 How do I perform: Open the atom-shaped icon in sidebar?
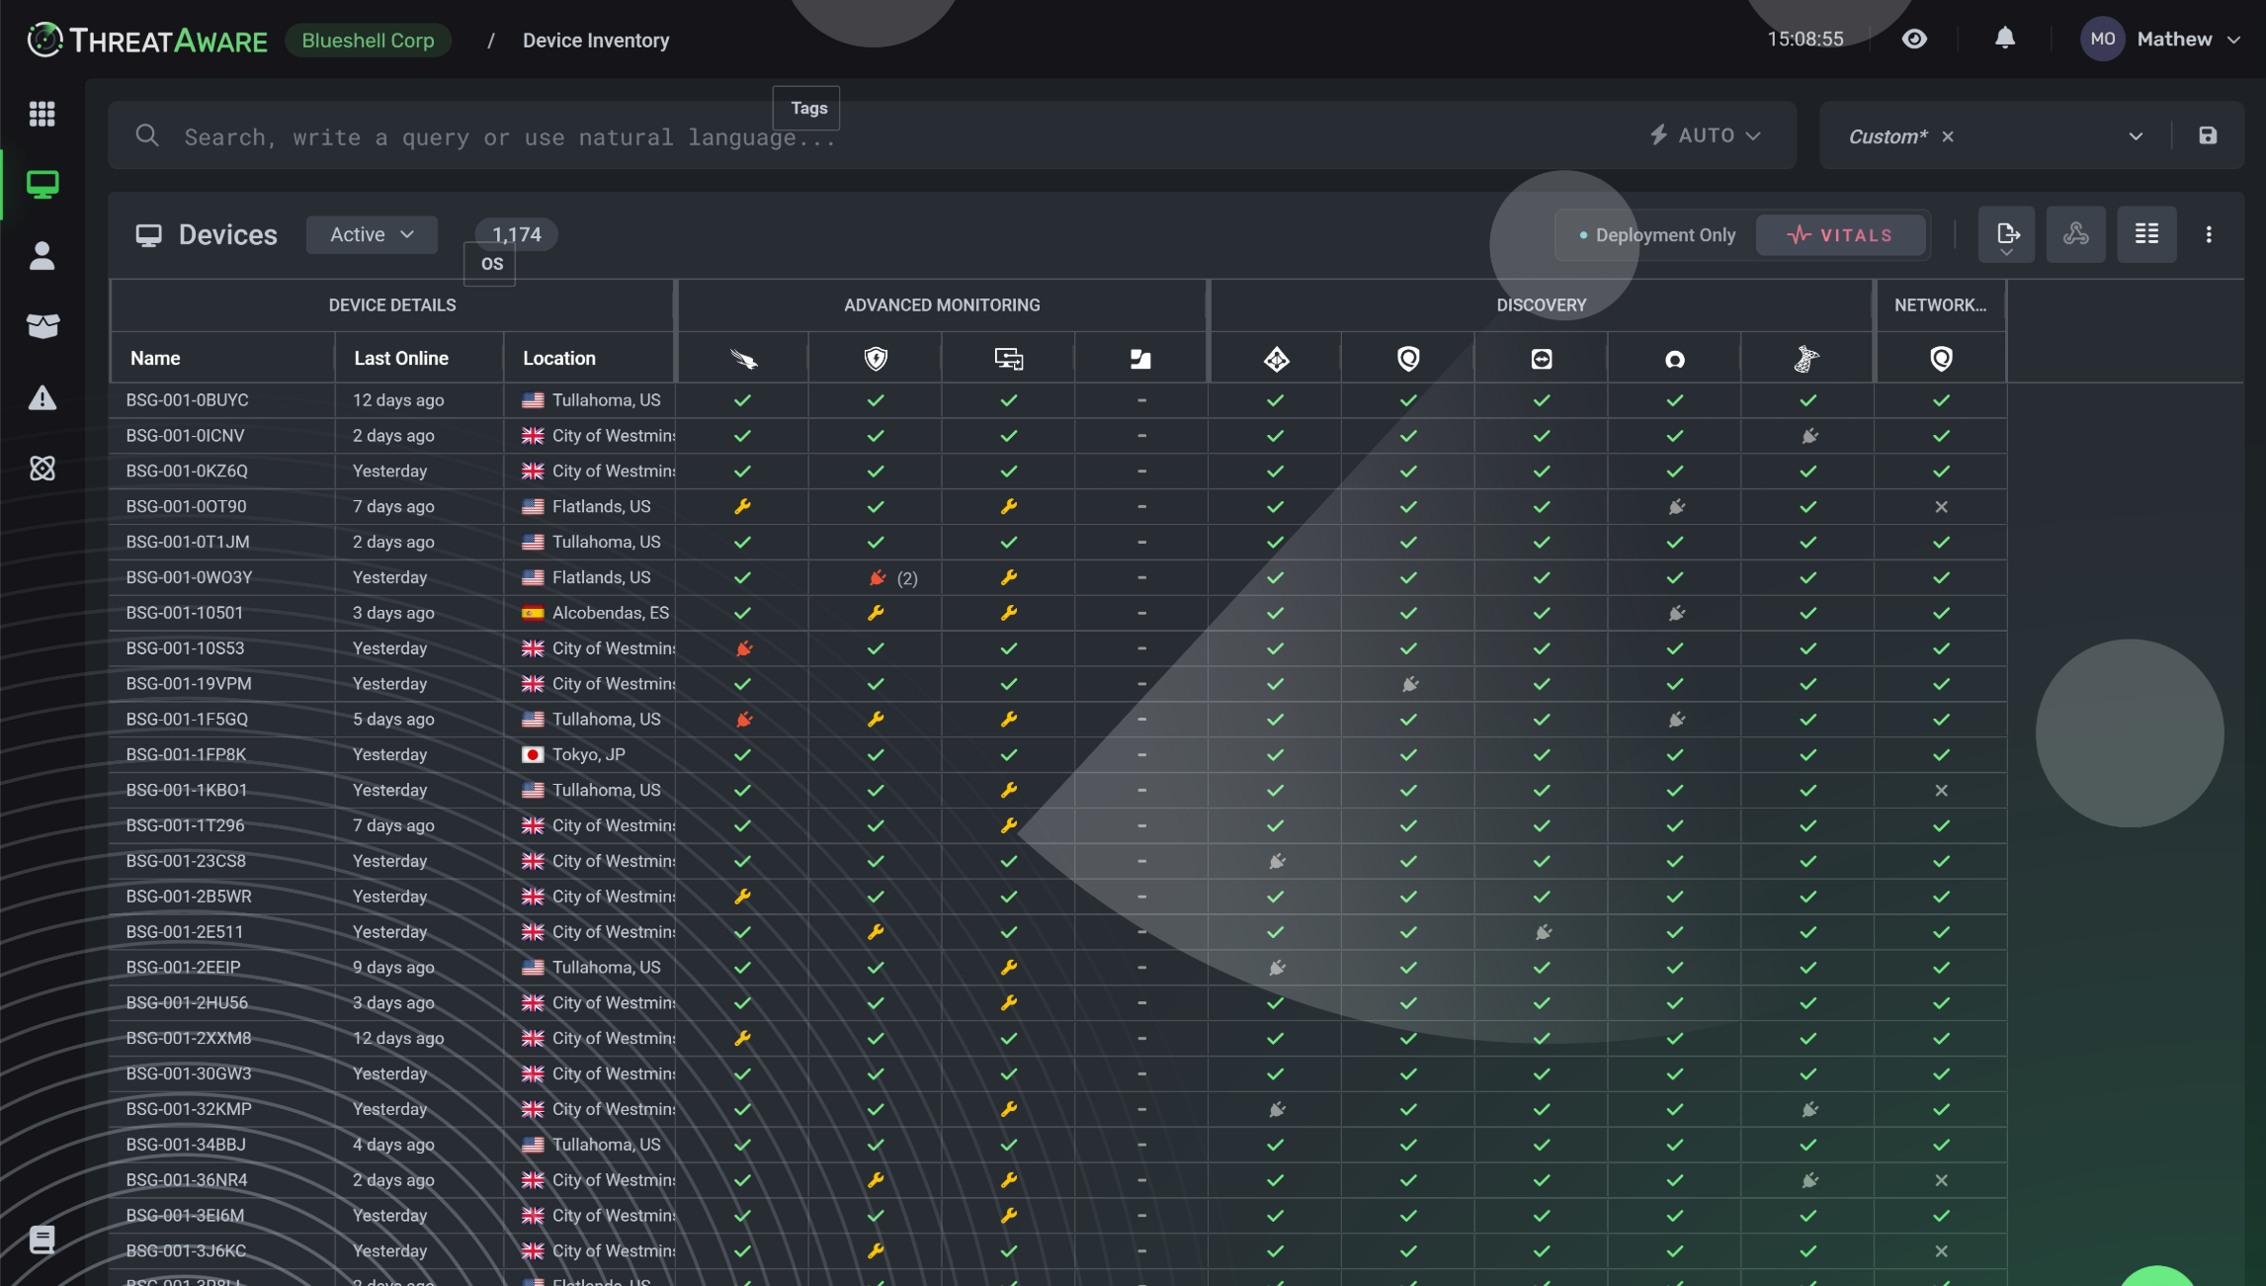tap(42, 469)
